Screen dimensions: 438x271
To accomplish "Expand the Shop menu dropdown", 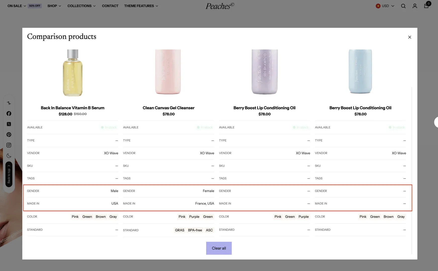I will click(x=54, y=6).
